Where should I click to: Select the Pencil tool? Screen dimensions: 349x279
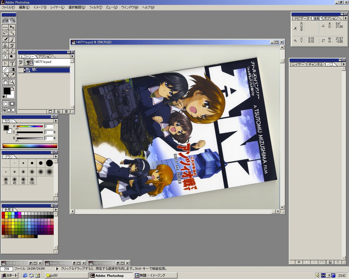click(12, 51)
